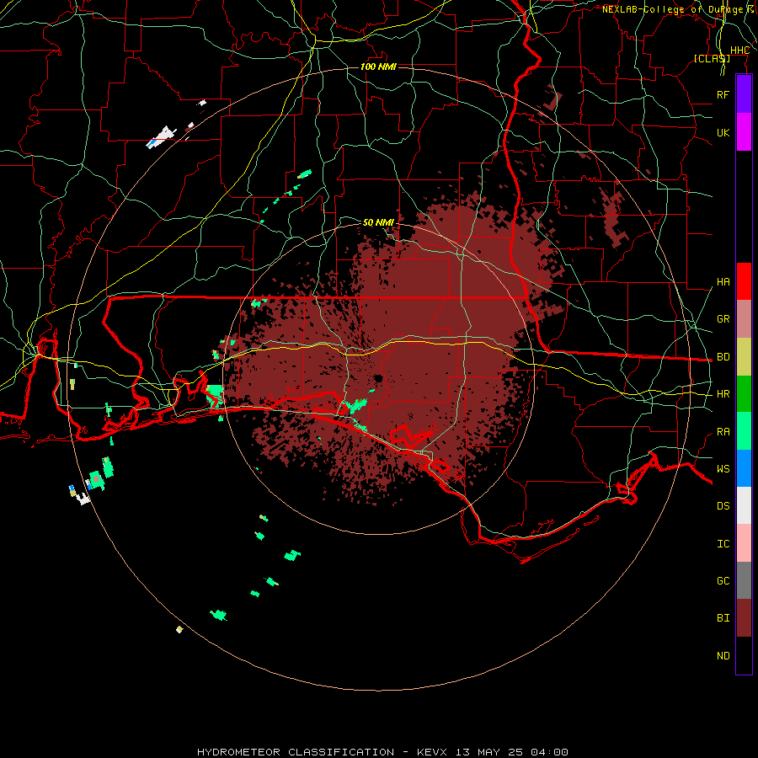Click the black radar site dot at center
Image resolution: width=758 pixels, height=758 pixels.
[378, 378]
